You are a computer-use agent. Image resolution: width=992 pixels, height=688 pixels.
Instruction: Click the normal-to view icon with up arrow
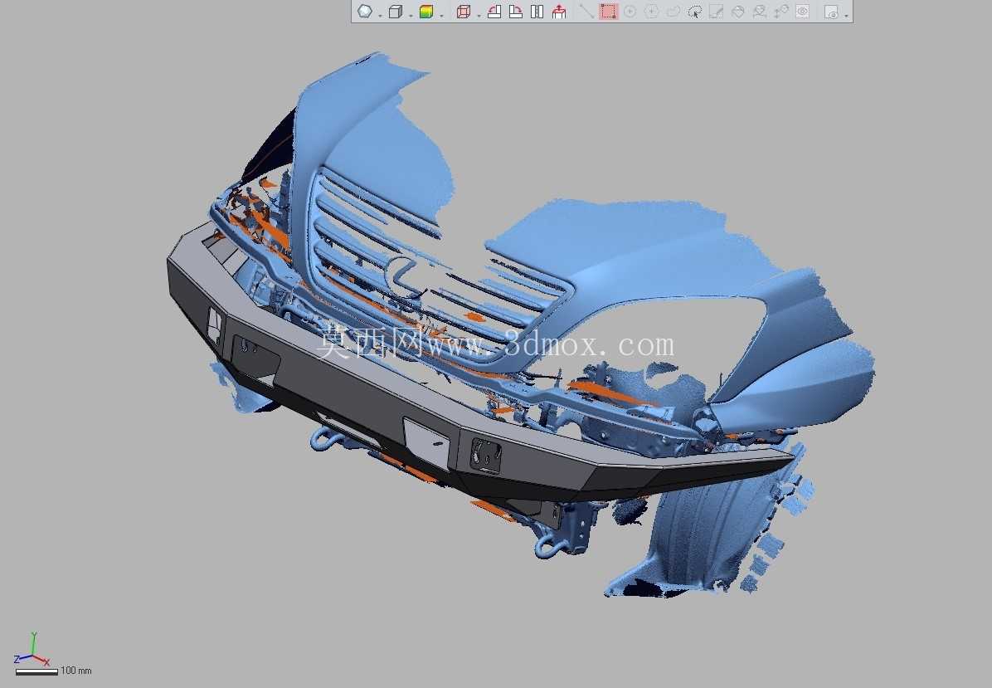coord(559,12)
